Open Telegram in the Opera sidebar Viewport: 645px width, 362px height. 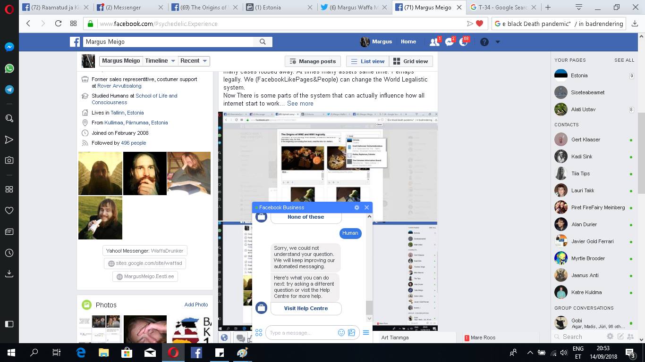9,90
